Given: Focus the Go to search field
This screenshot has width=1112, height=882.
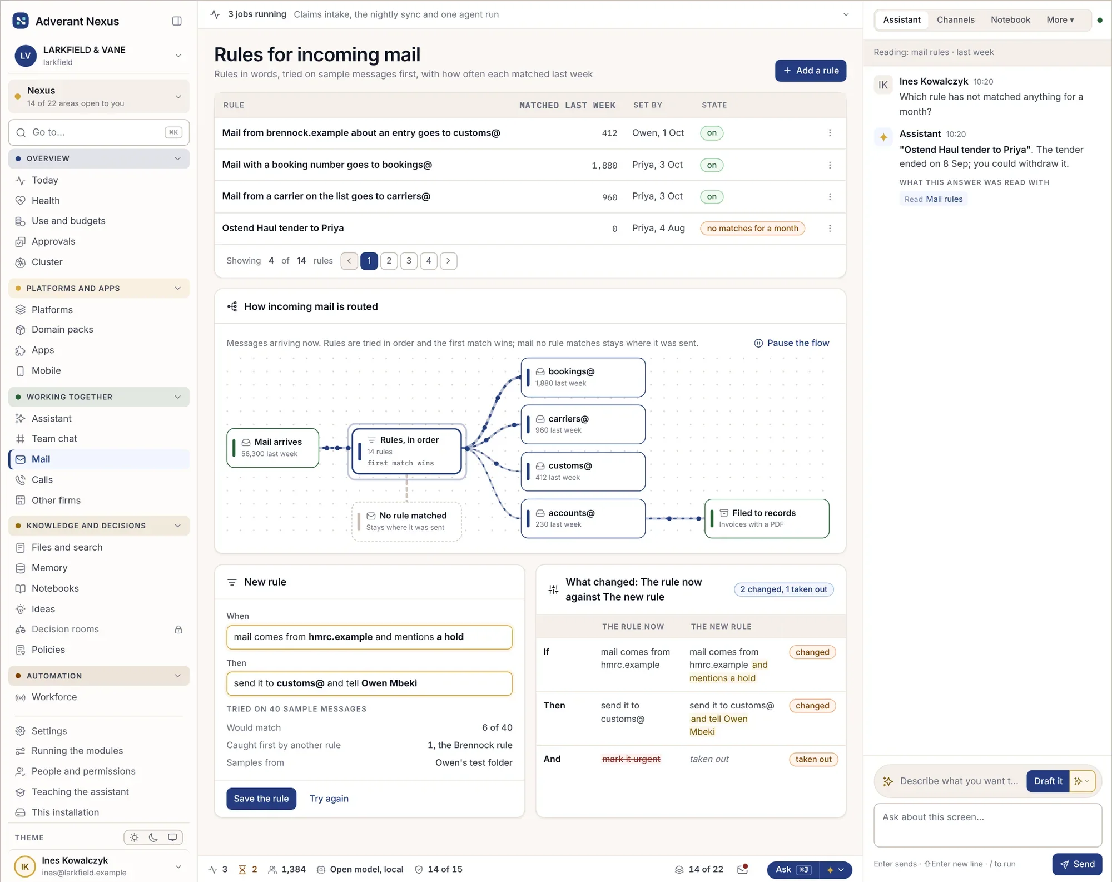Looking at the screenshot, I should click(x=99, y=132).
